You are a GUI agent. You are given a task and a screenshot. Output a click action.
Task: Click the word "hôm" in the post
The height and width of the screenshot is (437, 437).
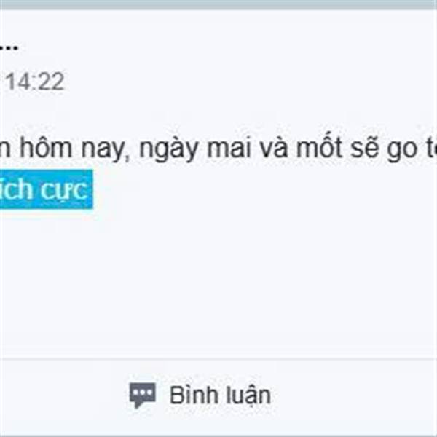point(46,148)
